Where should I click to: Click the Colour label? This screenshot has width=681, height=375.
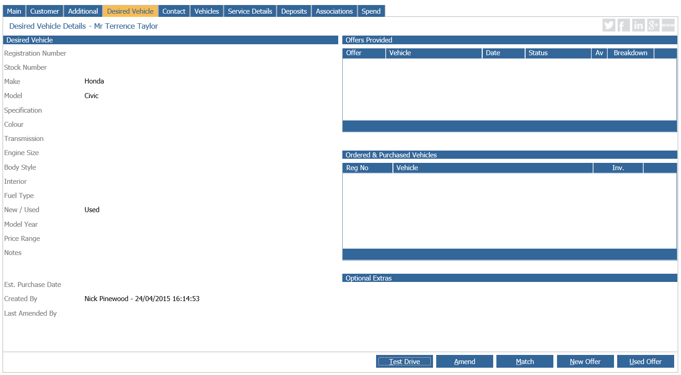(x=14, y=125)
